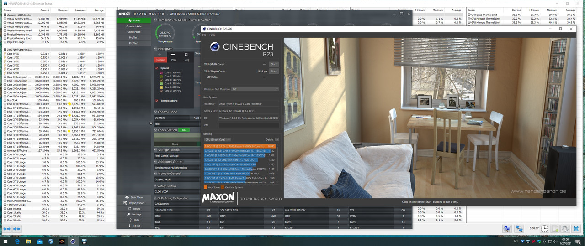Collapse Temperature, Speed, Power & Current section
This screenshot has height=246, width=585.
tap(155, 20)
